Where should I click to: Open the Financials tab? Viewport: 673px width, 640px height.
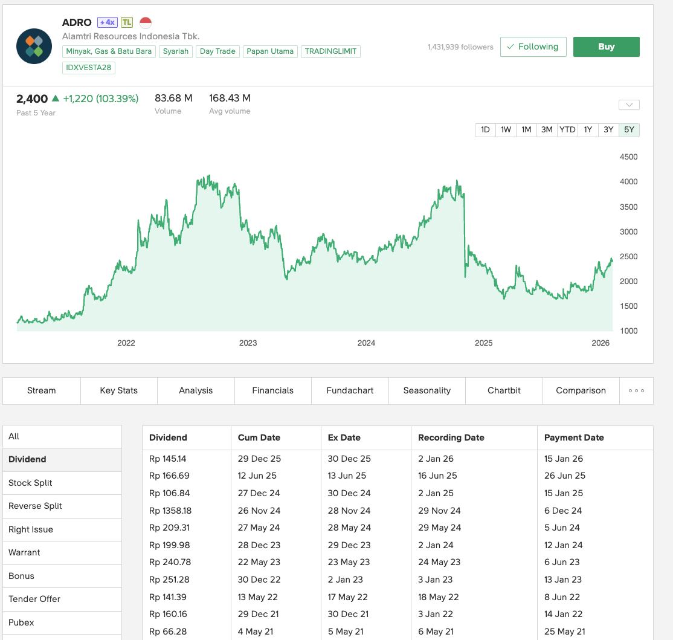[x=272, y=390]
